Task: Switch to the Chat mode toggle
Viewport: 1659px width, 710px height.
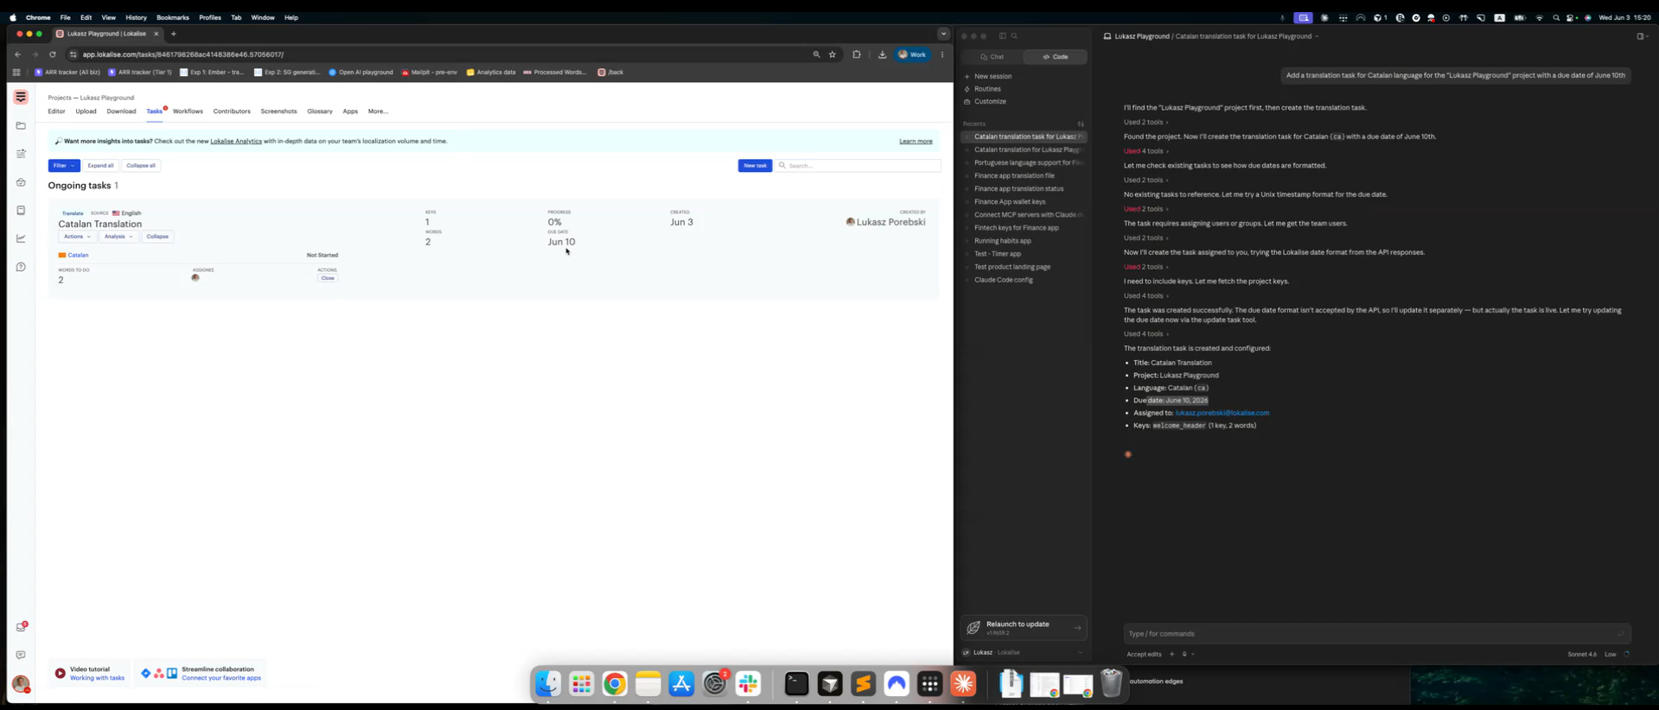Action: coord(992,57)
